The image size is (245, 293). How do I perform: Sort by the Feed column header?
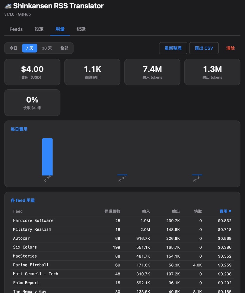[x=18, y=211]
